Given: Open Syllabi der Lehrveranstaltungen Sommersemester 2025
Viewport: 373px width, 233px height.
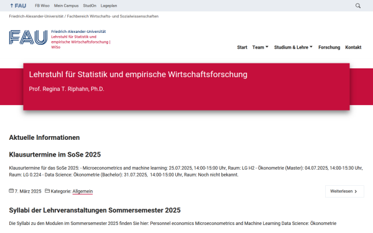Looking at the screenshot, I should [94, 210].
